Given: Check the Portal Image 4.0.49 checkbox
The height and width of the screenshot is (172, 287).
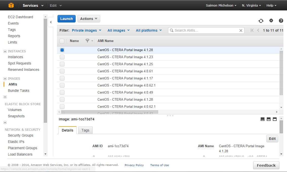Looking at the screenshot, I should point(62,92).
